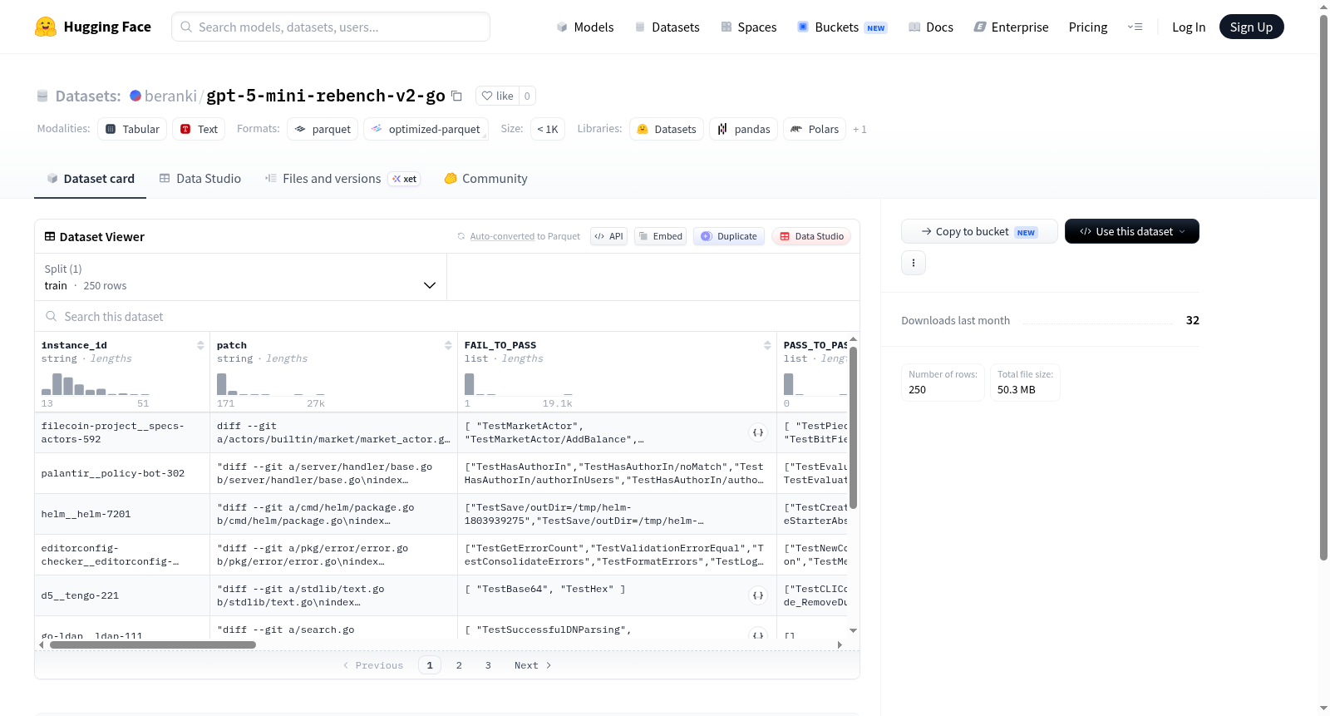The height and width of the screenshot is (716, 1330).
Task: Focus the Search this dataset field
Action: 447,316
